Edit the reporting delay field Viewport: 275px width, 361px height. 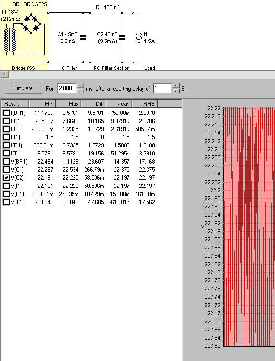(x=162, y=88)
